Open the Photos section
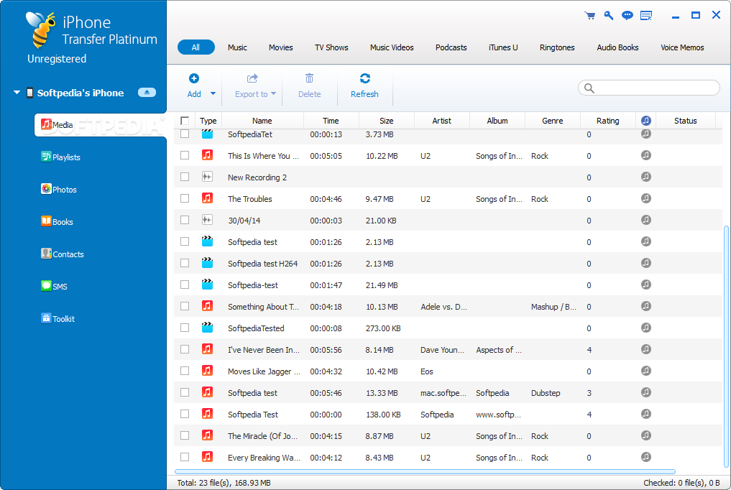This screenshot has height=490, width=731. click(59, 189)
